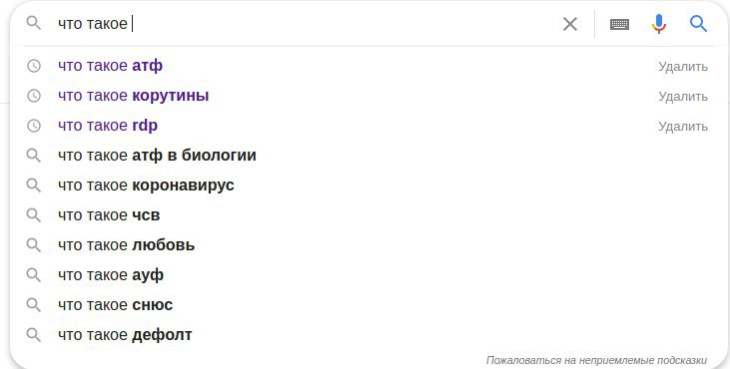Image resolution: width=730 pixels, height=369 pixels.
Task: Delete the «что такое корутины» history entry
Action: coord(682,96)
